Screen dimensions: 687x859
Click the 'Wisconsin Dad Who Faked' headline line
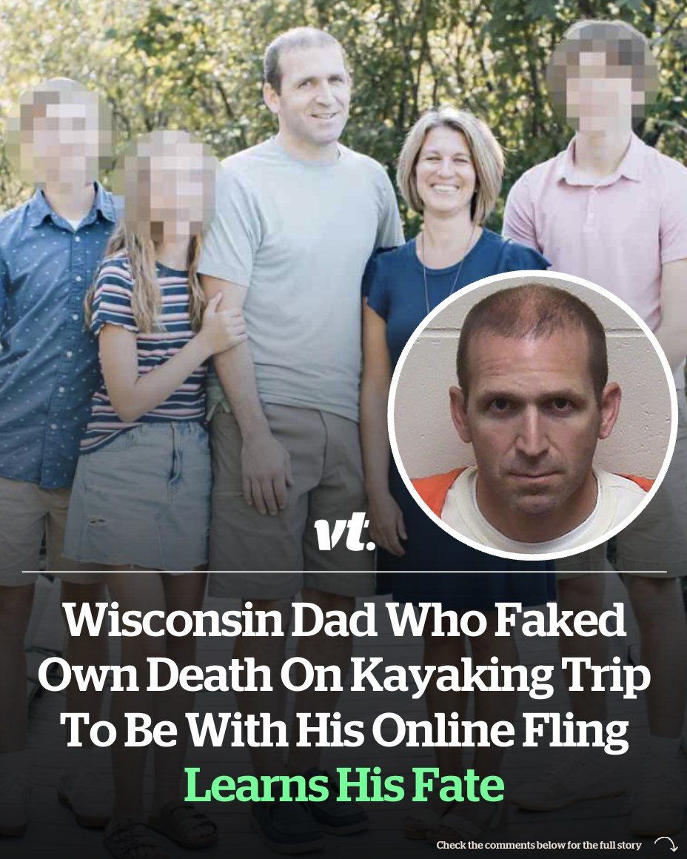[344, 620]
